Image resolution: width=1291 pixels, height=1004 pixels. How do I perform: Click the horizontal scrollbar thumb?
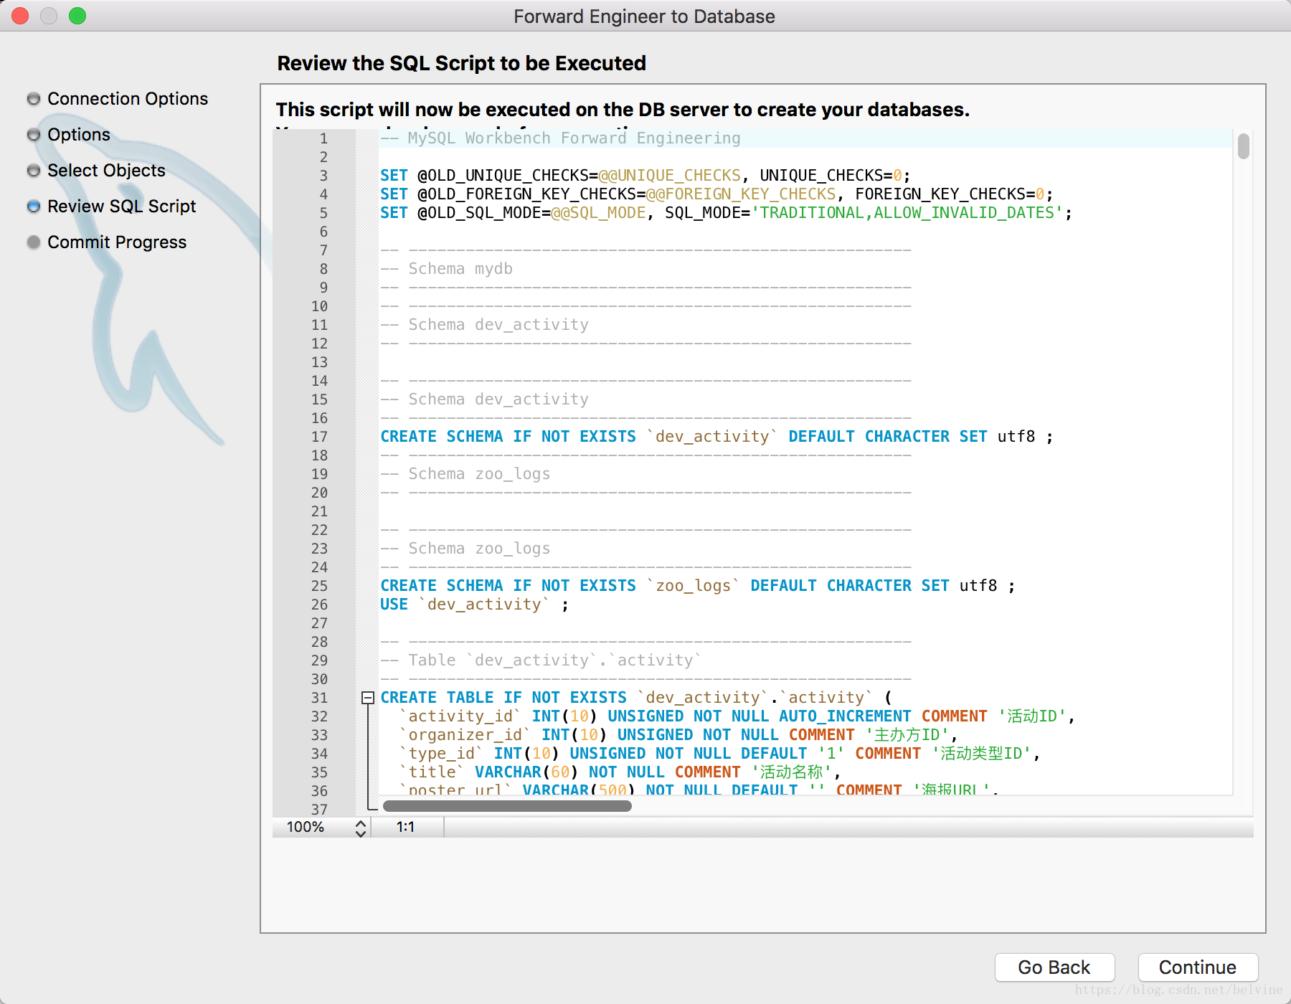tap(507, 806)
